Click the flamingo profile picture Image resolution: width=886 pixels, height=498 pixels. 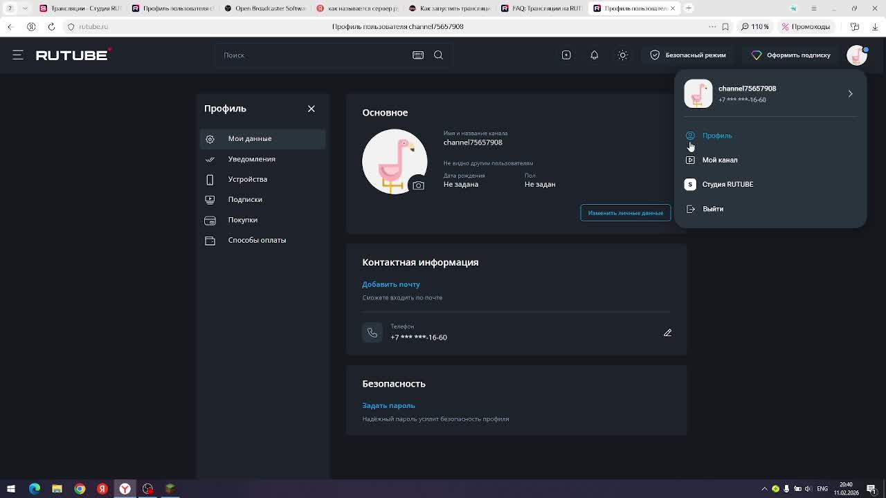coord(394,161)
